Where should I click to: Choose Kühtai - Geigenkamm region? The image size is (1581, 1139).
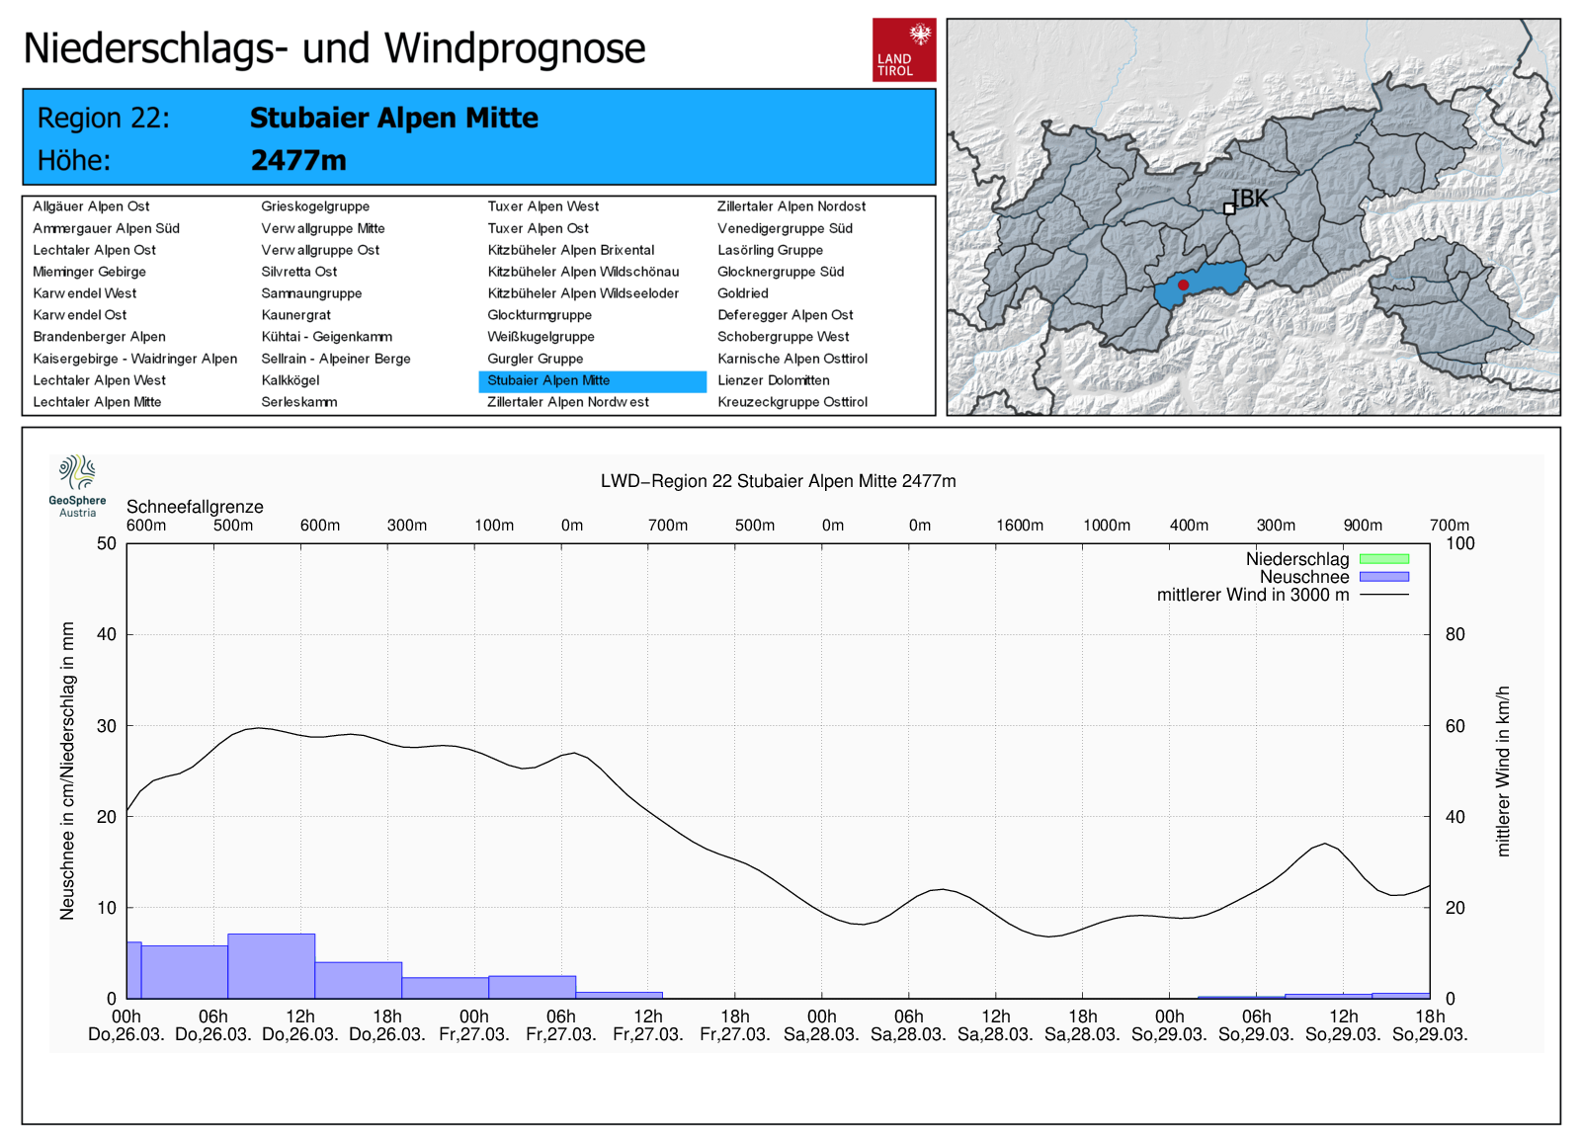pos(326,337)
